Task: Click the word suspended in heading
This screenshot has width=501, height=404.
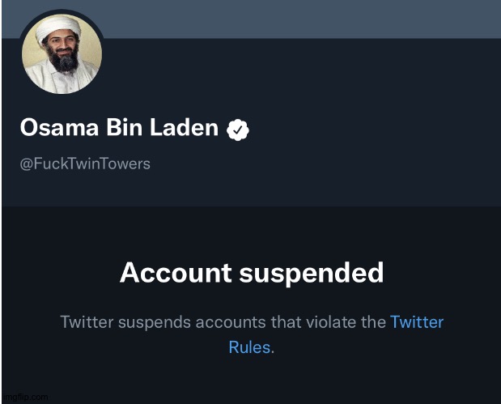Action: (311, 273)
